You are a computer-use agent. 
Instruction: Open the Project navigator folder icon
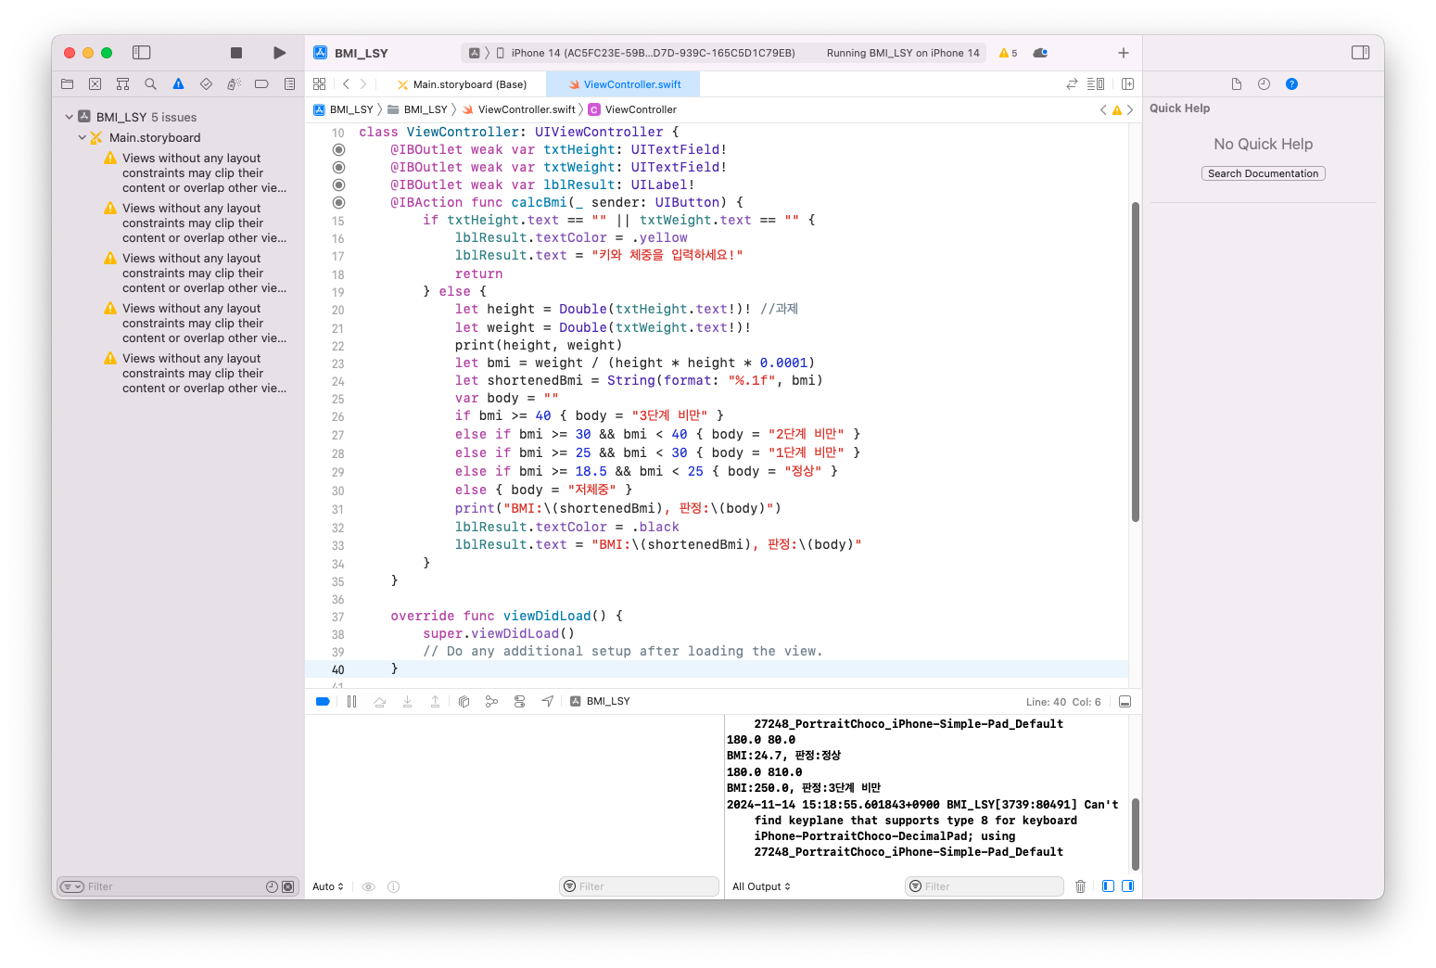coord(67,84)
